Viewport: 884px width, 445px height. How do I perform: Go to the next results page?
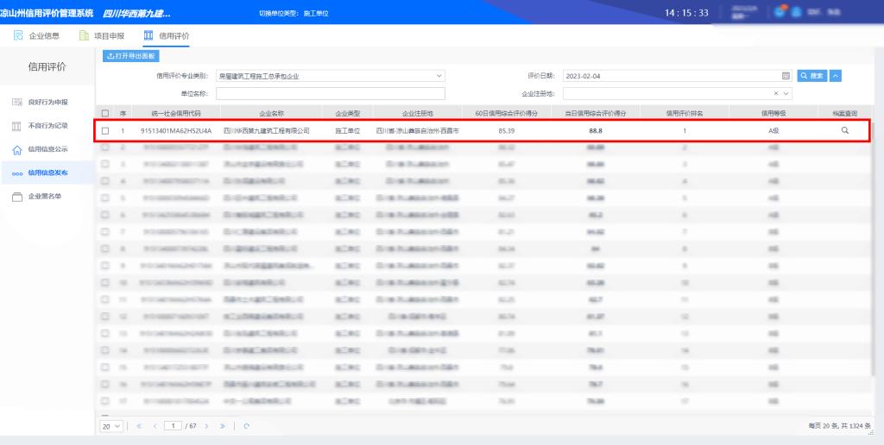tap(207, 426)
